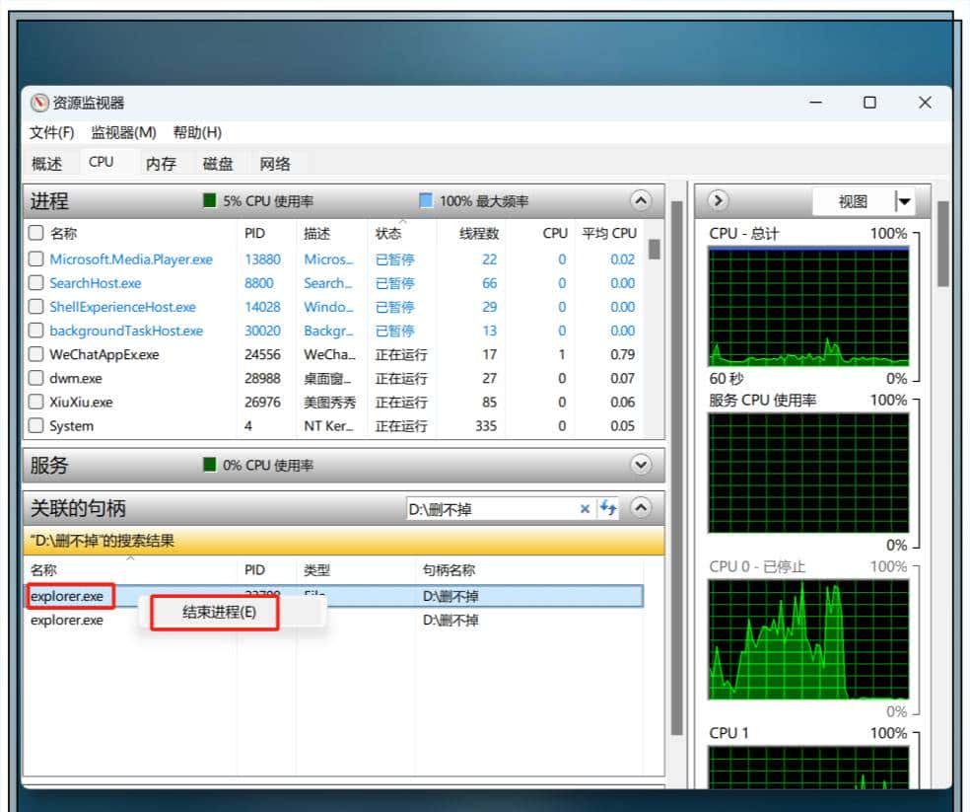
Task: Click the handle search field containing D:\删不掉
Action: [x=488, y=509]
